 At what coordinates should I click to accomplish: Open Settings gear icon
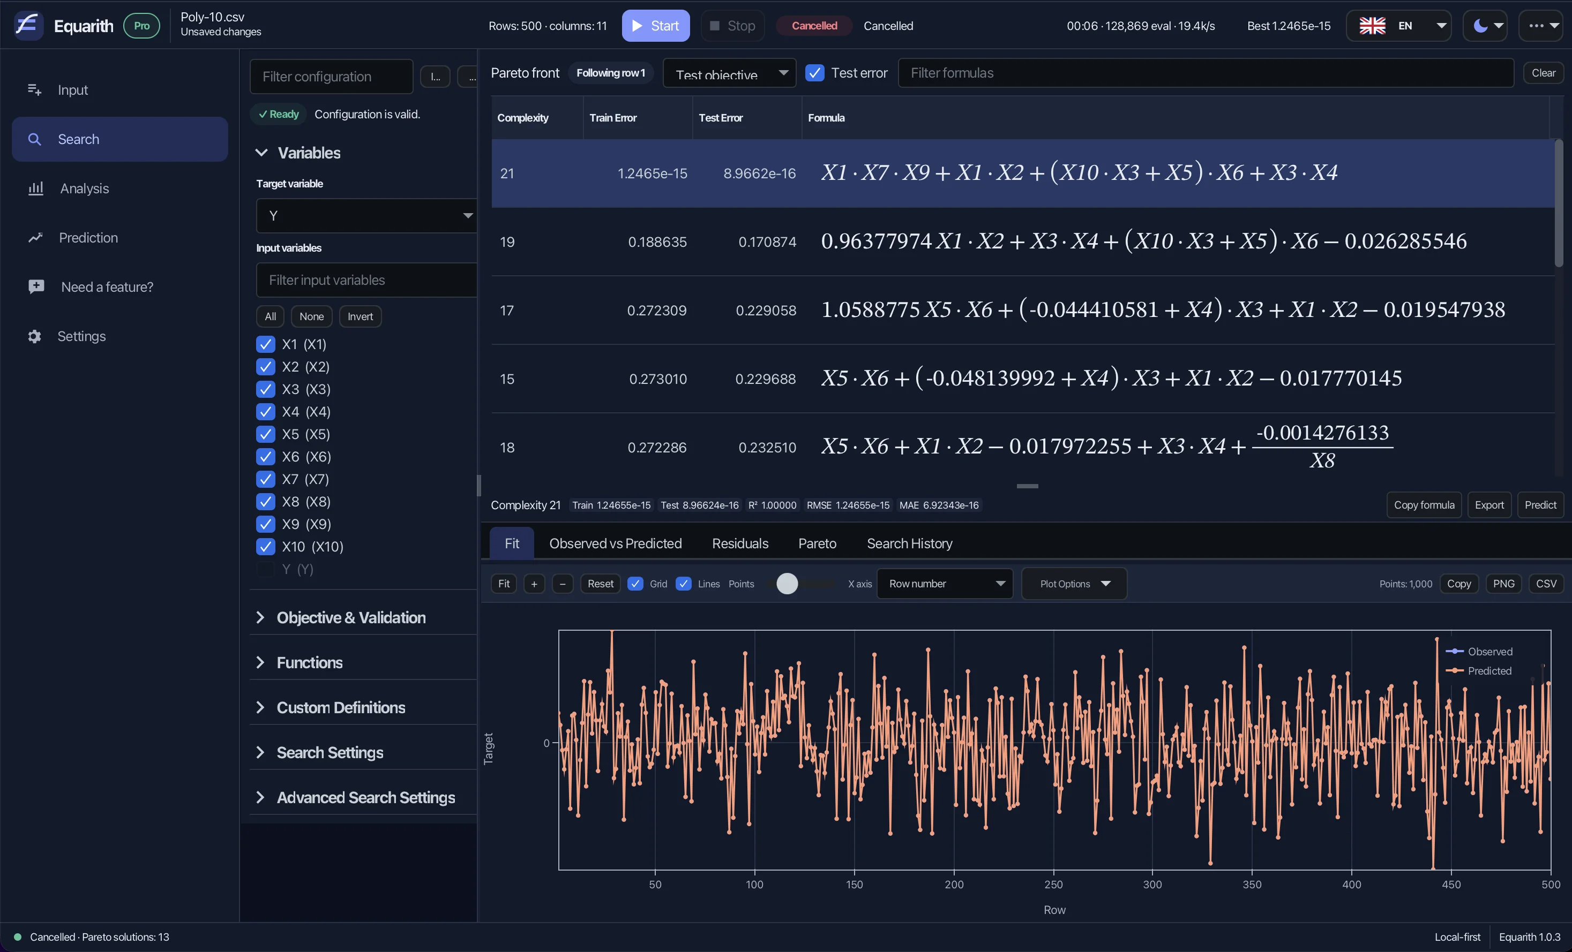pos(34,336)
